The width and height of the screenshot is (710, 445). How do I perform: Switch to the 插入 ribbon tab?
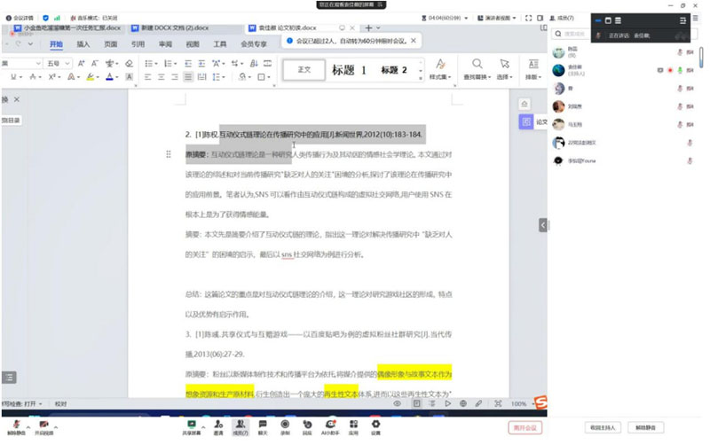(x=83, y=43)
